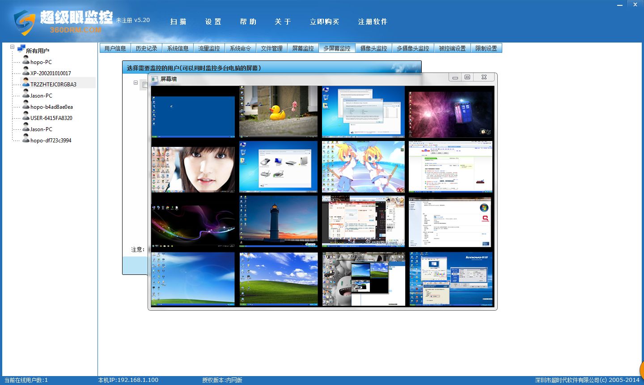
Task: Switch to the 文件管理 tab
Action: [272, 48]
